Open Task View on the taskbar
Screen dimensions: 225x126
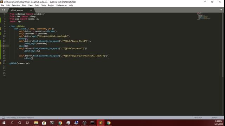(28, 123)
